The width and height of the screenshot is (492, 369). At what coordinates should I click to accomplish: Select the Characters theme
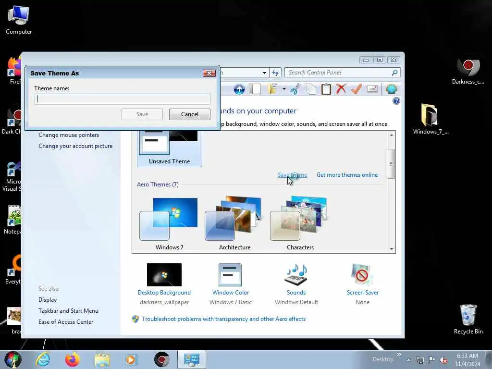(x=300, y=223)
